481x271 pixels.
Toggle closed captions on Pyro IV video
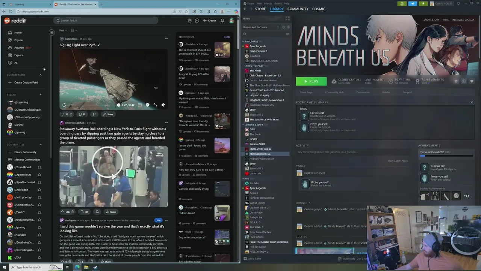coord(140,105)
